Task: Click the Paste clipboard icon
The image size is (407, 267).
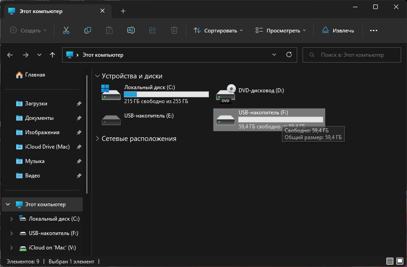Action: (x=109, y=30)
